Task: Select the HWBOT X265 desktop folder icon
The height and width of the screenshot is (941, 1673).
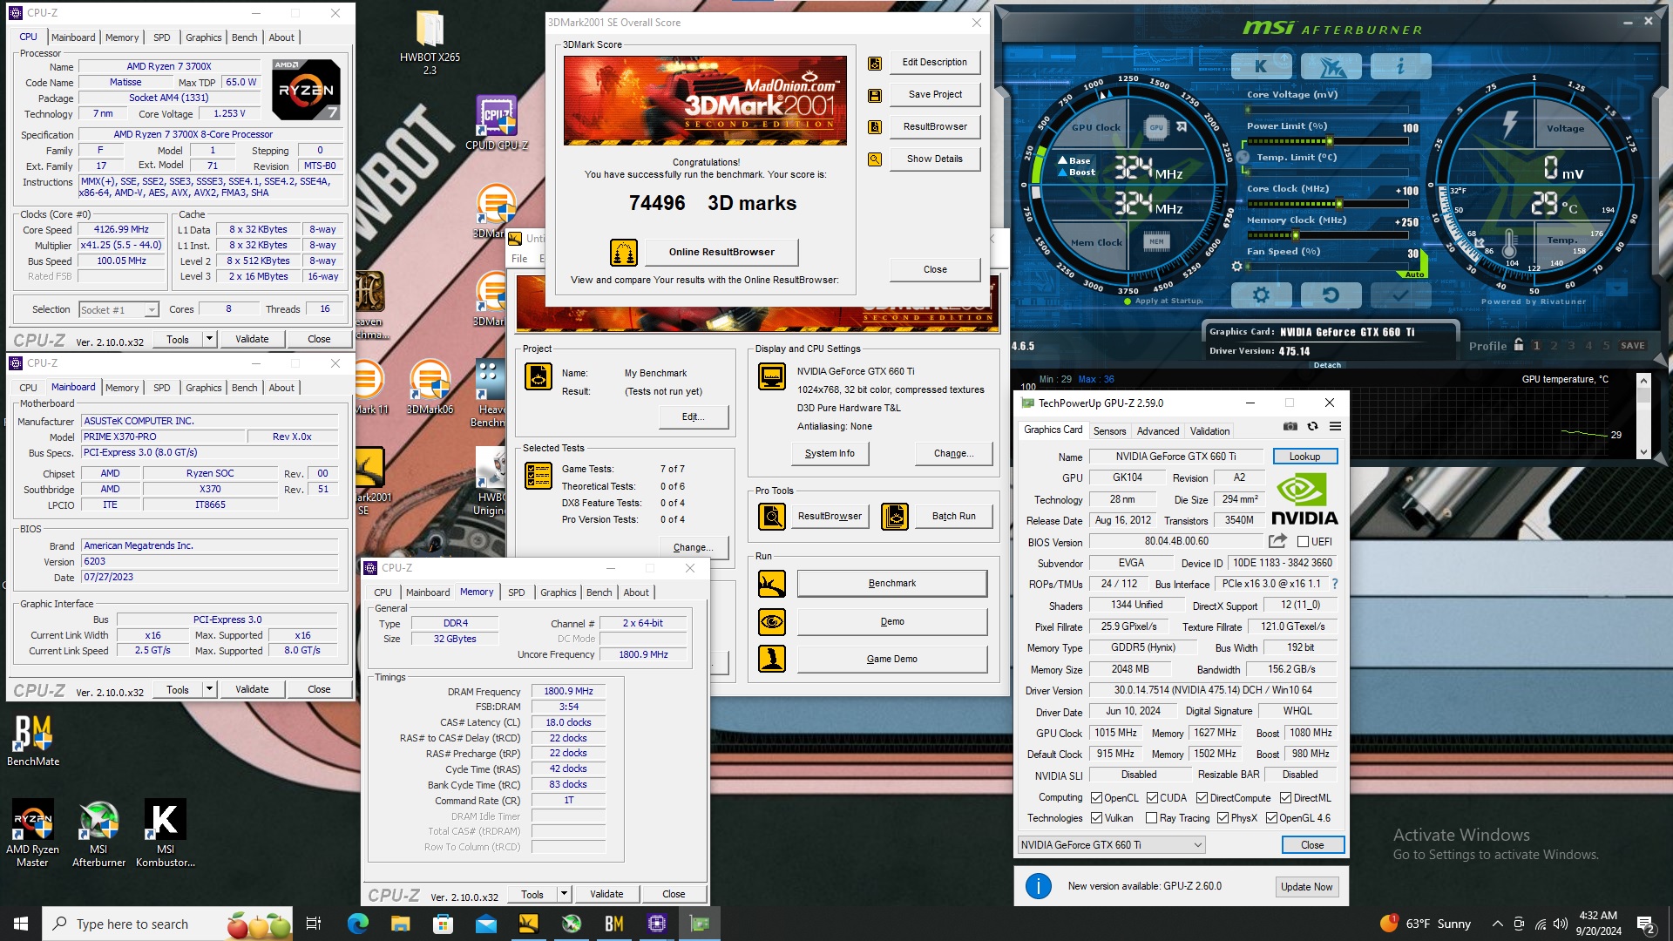Action: 430,42
